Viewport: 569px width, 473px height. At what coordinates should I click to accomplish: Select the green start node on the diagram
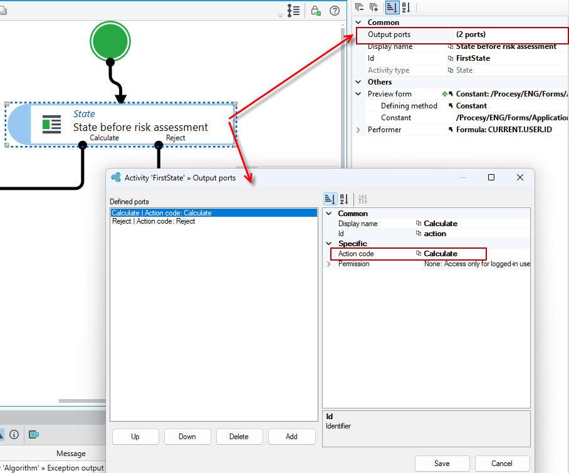click(110, 41)
